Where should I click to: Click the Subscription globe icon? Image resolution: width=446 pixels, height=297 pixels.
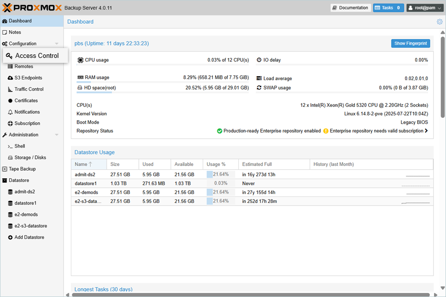coord(10,124)
